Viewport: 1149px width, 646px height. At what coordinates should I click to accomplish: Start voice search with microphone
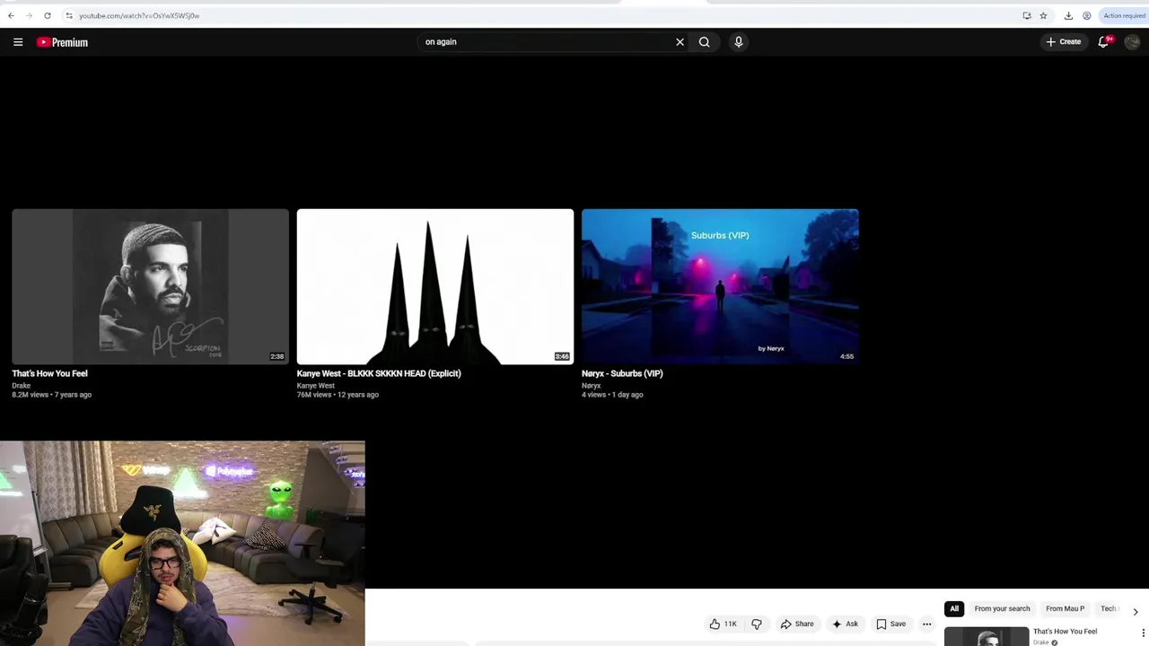[x=739, y=42]
